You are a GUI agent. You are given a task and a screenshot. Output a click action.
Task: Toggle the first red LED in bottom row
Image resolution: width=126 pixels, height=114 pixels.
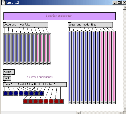(x=25, y=101)
